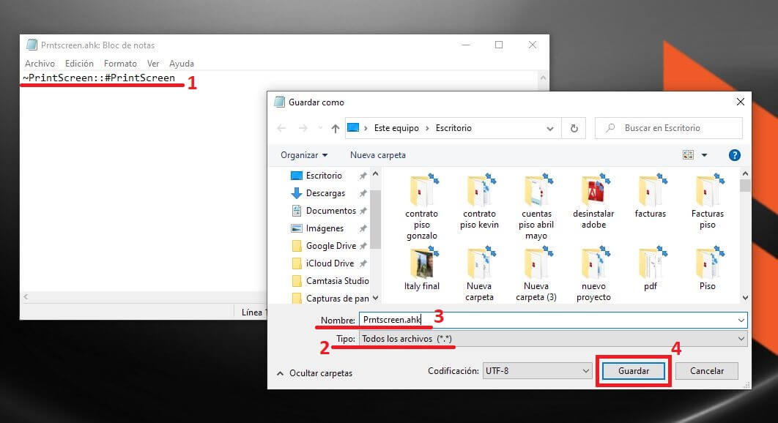Click Escritorio in the address path
Viewport: 778px width, 423px height.
[453, 129]
